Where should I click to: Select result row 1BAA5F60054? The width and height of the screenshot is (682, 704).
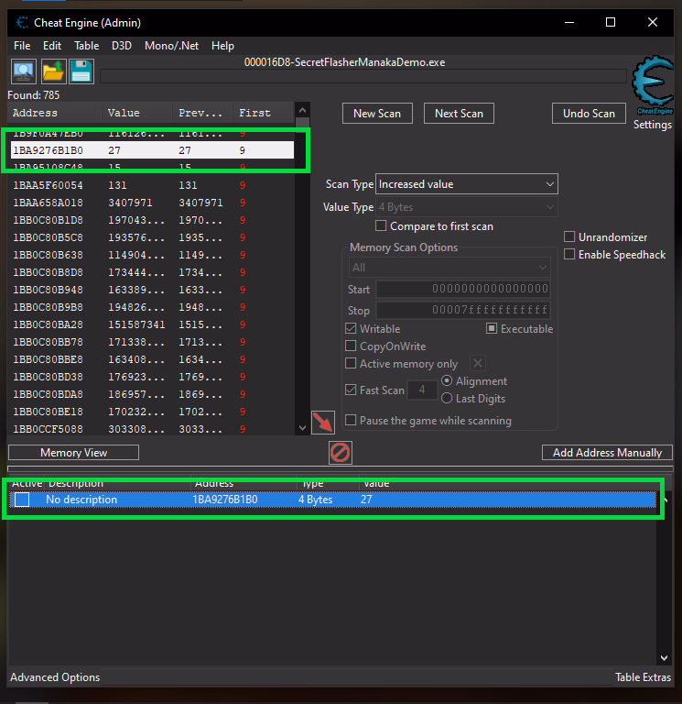[x=153, y=185]
